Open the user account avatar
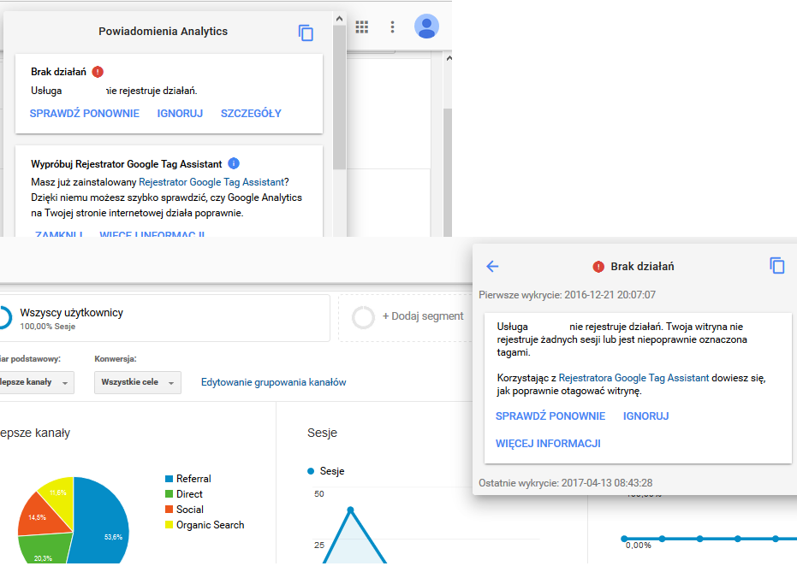The image size is (797, 572). 426,27
